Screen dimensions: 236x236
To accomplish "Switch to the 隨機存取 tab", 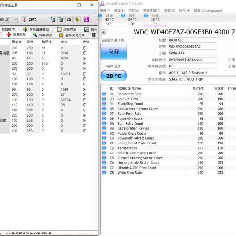I will pyautogui.click(x=67, y=29).
